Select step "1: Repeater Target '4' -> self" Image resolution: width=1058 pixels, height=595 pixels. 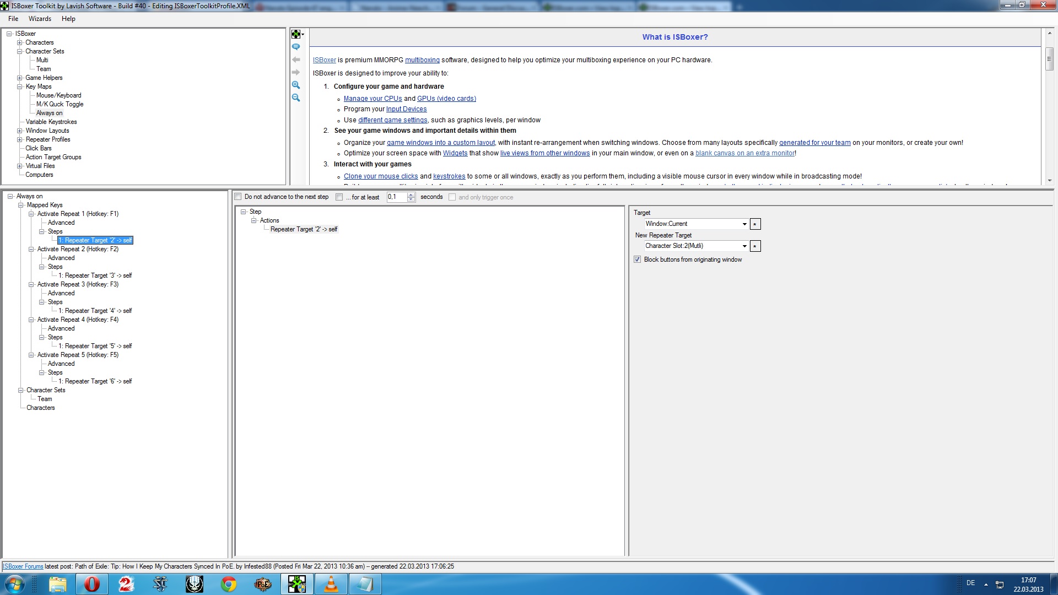point(95,311)
